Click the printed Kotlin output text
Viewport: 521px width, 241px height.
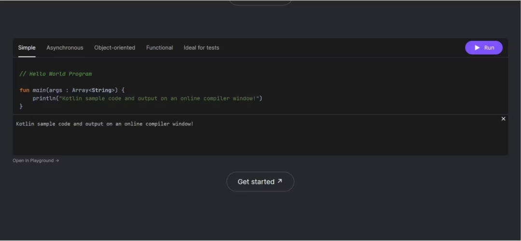click(x=105, y=124)
